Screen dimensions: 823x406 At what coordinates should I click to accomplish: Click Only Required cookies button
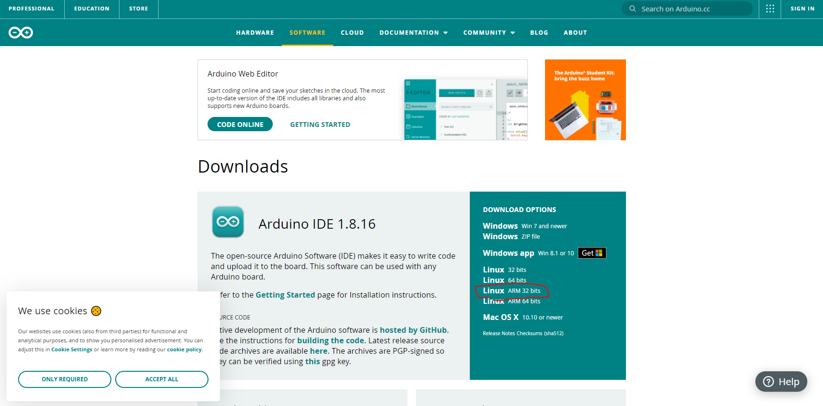pyautogui.click(x=65, y=379)
